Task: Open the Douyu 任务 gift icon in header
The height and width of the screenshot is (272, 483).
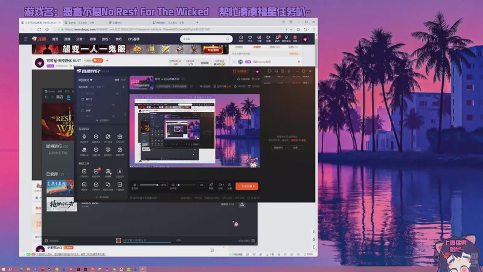Action: coord(295,37)
